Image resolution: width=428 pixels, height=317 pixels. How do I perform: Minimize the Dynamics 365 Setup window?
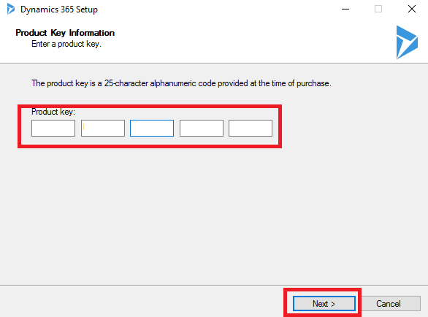(x=345, y=9)
